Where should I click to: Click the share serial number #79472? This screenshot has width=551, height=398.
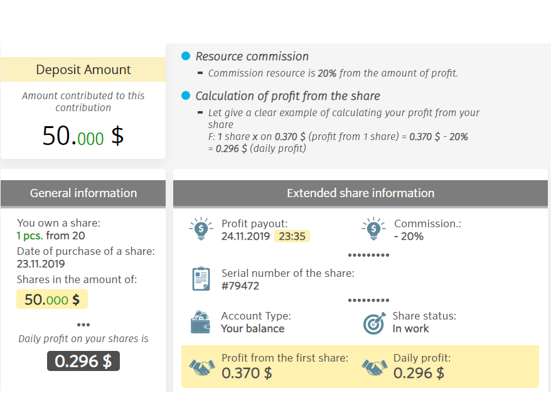click(240, 286)
